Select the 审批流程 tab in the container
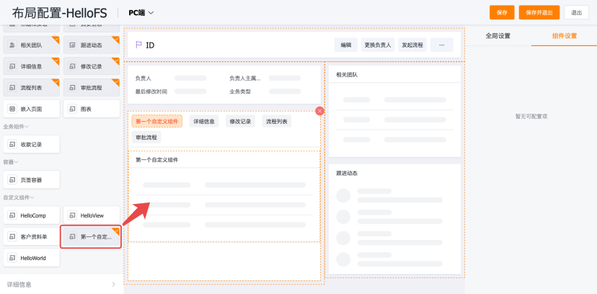Image resolution: width=597 pixels, height=294 pixels. [x=146, y=138]
